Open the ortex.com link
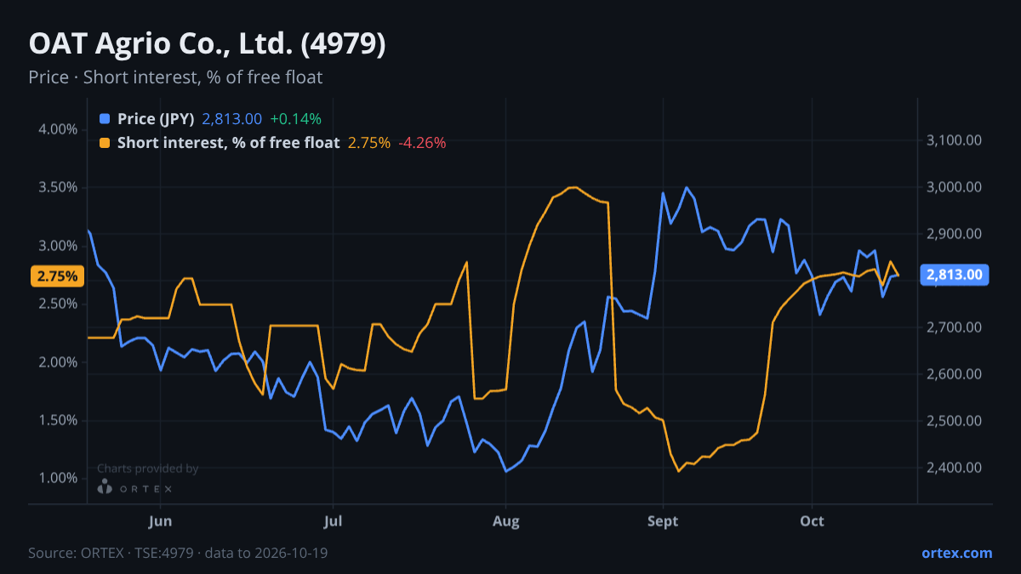The width and height of the screenshot is (1021, 574). coord(956,553)
